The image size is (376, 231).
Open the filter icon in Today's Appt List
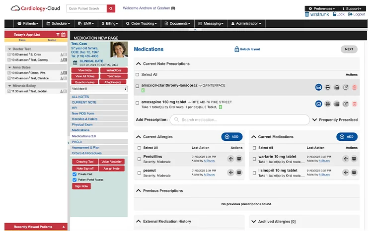tap(58, 35)
